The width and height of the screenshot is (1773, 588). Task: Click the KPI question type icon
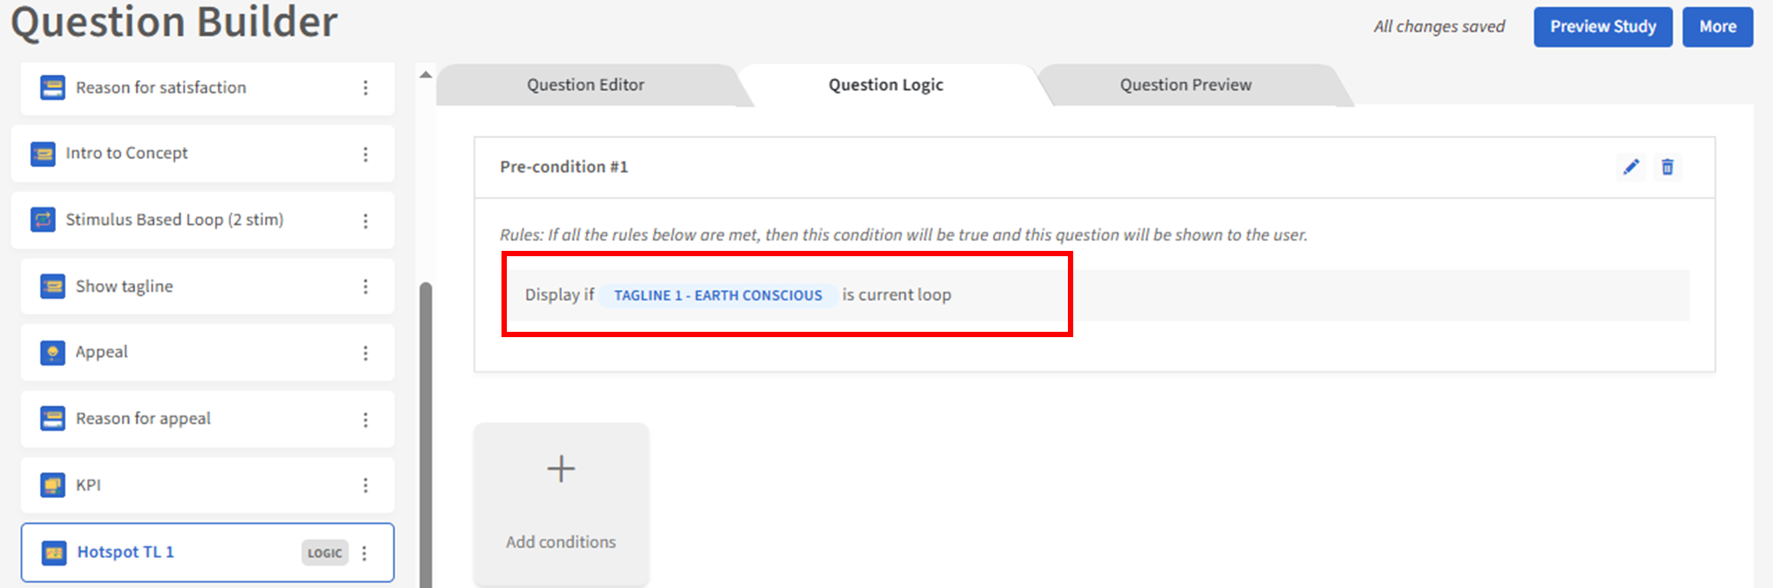tap(52, 485)
